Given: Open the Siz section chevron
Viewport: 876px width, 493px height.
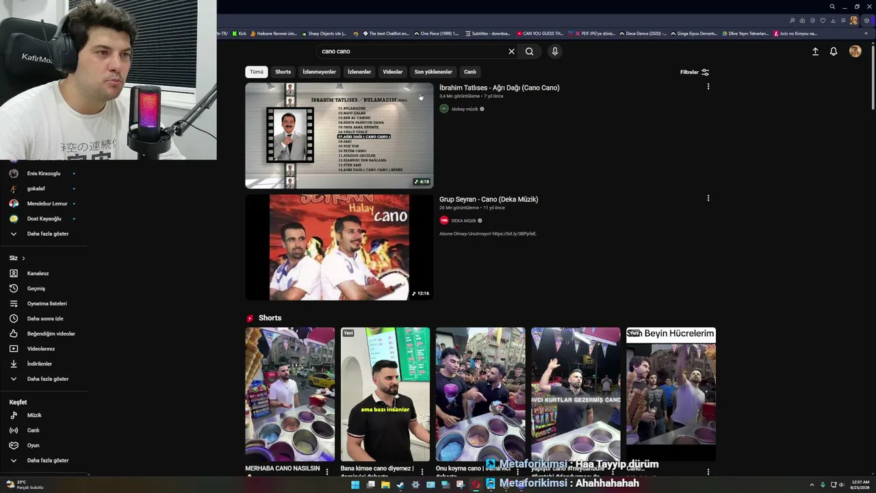Looking at the screenshot, I should [23, 258].
